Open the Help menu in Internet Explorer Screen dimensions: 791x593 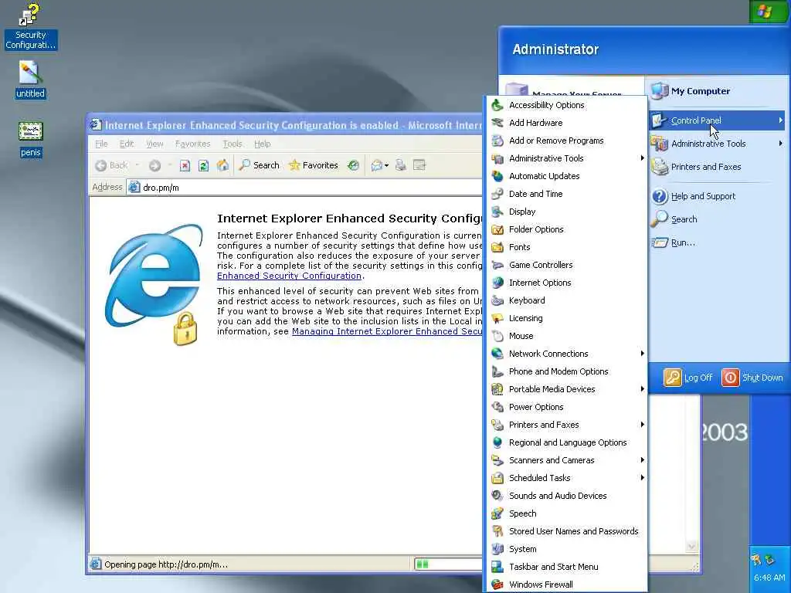[x=263, y=144]
